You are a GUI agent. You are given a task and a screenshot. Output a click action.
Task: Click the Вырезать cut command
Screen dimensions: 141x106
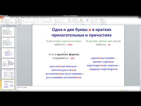[x=7, y=19]
